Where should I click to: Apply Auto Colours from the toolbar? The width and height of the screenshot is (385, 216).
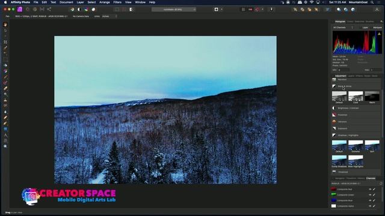[x=86, y=10]
